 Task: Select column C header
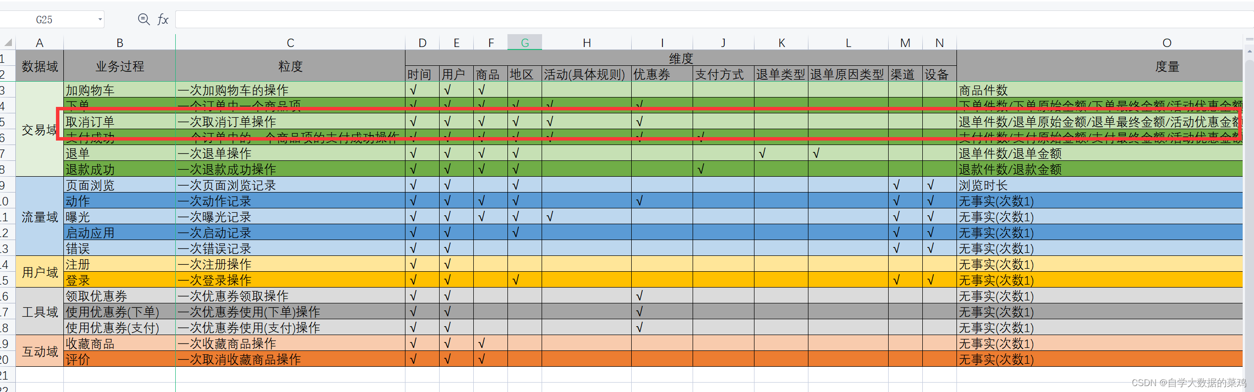pyautogui.click(x=291, y=43)
